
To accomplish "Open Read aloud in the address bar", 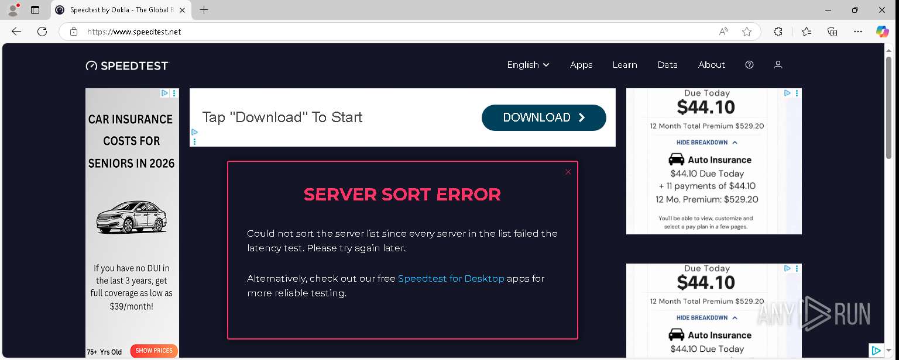I will tap(723, 32).
